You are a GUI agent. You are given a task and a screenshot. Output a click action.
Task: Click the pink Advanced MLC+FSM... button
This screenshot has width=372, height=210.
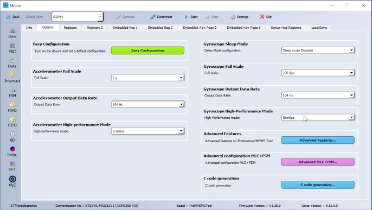pyautogui.click(x=318, y=162)
